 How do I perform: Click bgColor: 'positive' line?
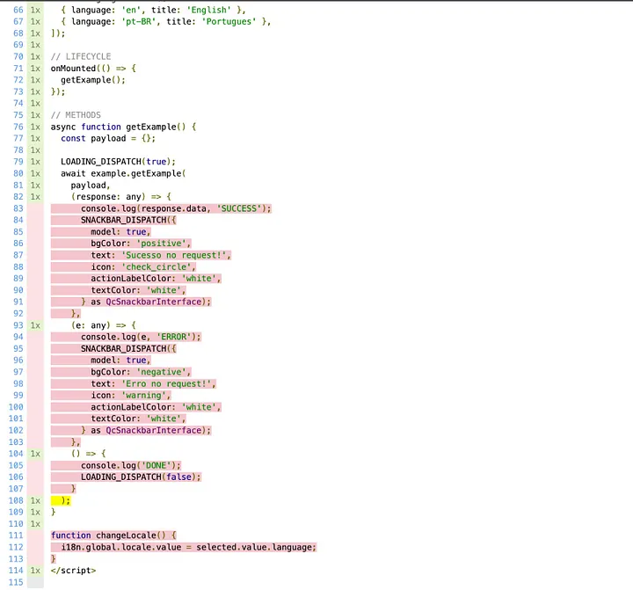click(x=141, y=244)
